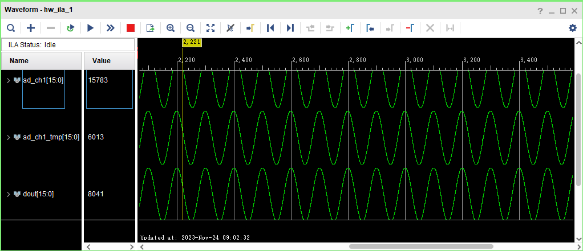The width and height of the screenshot is (583, 251).
Task: Click the 3,000 time ruler label
Action: [x=415, y=60]
